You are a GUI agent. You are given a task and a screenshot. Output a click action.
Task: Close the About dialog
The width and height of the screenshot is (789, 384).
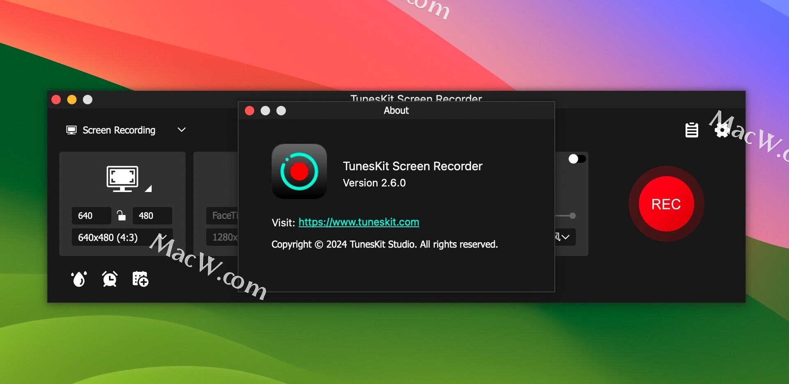(249, 111)
